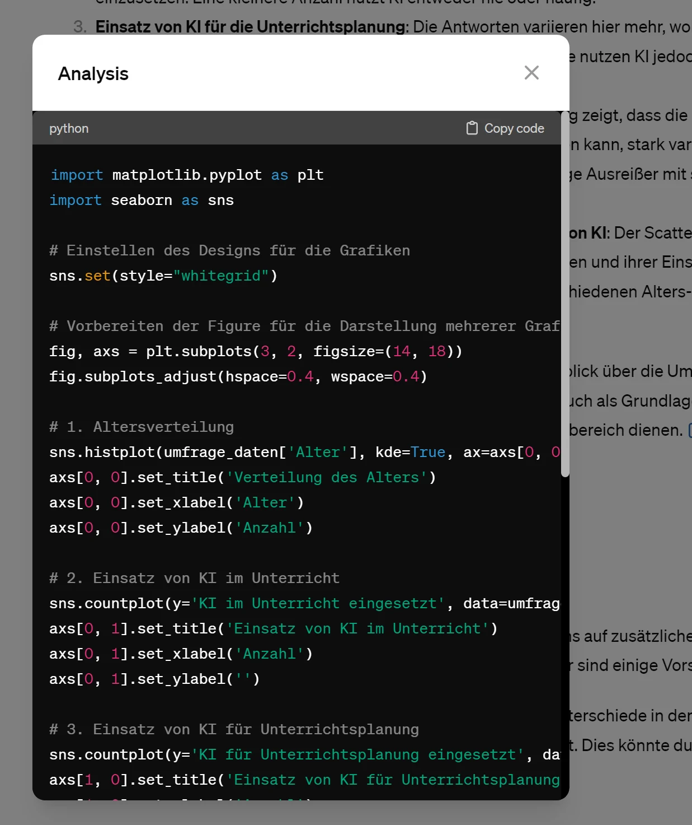Click the sns.histplot code line
The height and width of the screenshot is (825, 692).
(304, 452)
